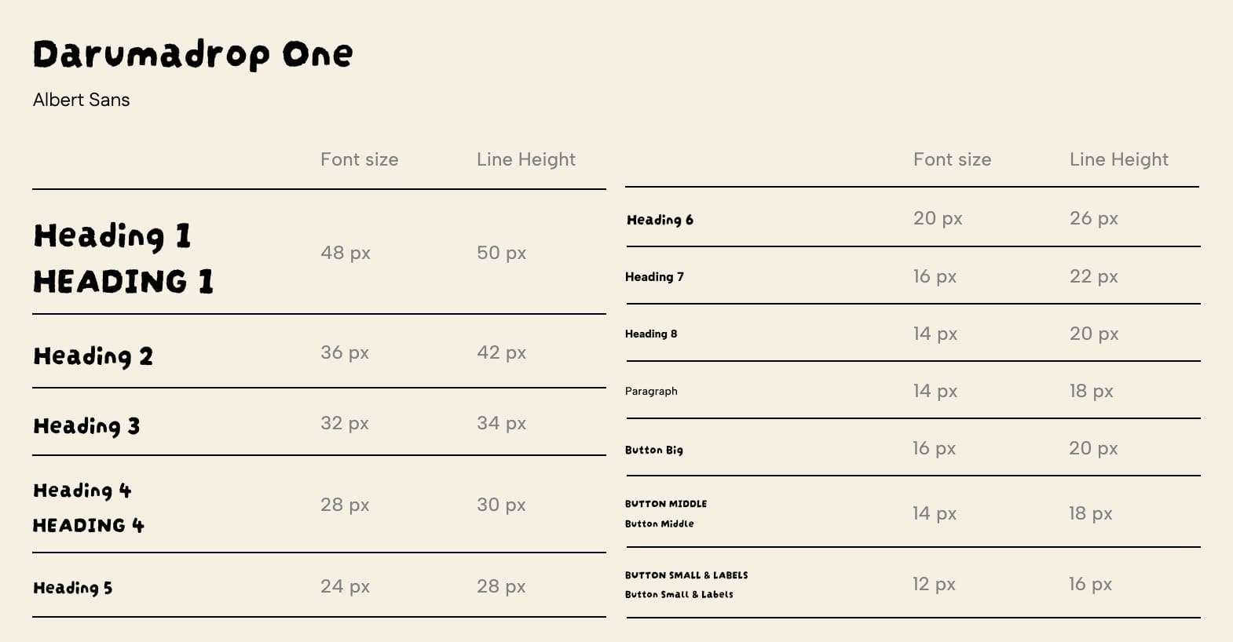
Task: Click the "Darumadrop One" title
Action: 192,54
